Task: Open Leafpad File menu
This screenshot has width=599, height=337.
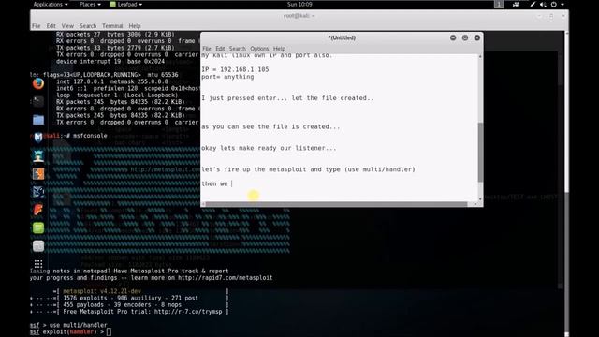Action: click(207, 49)
